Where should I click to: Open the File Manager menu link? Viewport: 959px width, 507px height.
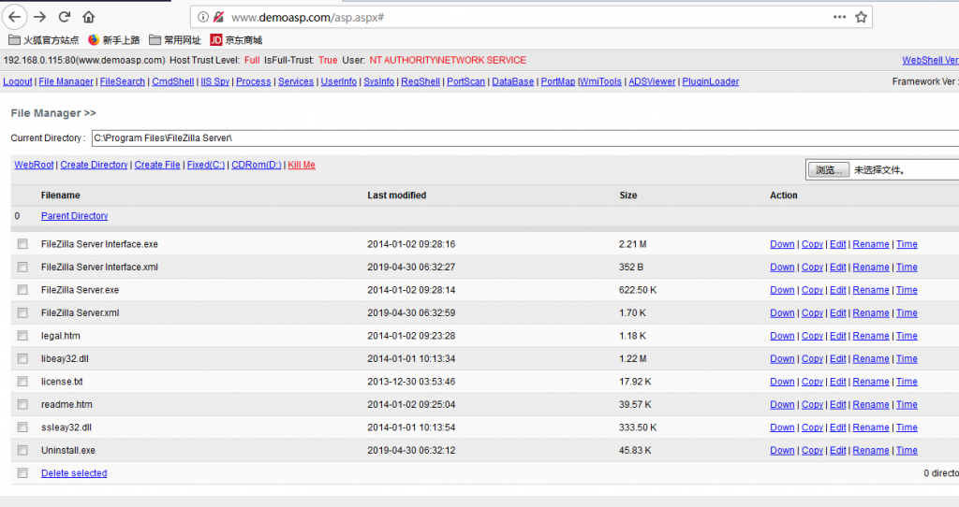click(x=66, y=81)
